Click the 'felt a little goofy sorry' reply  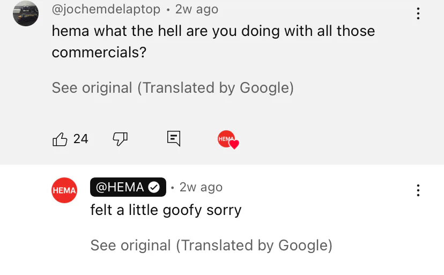(x=166, y=210)
